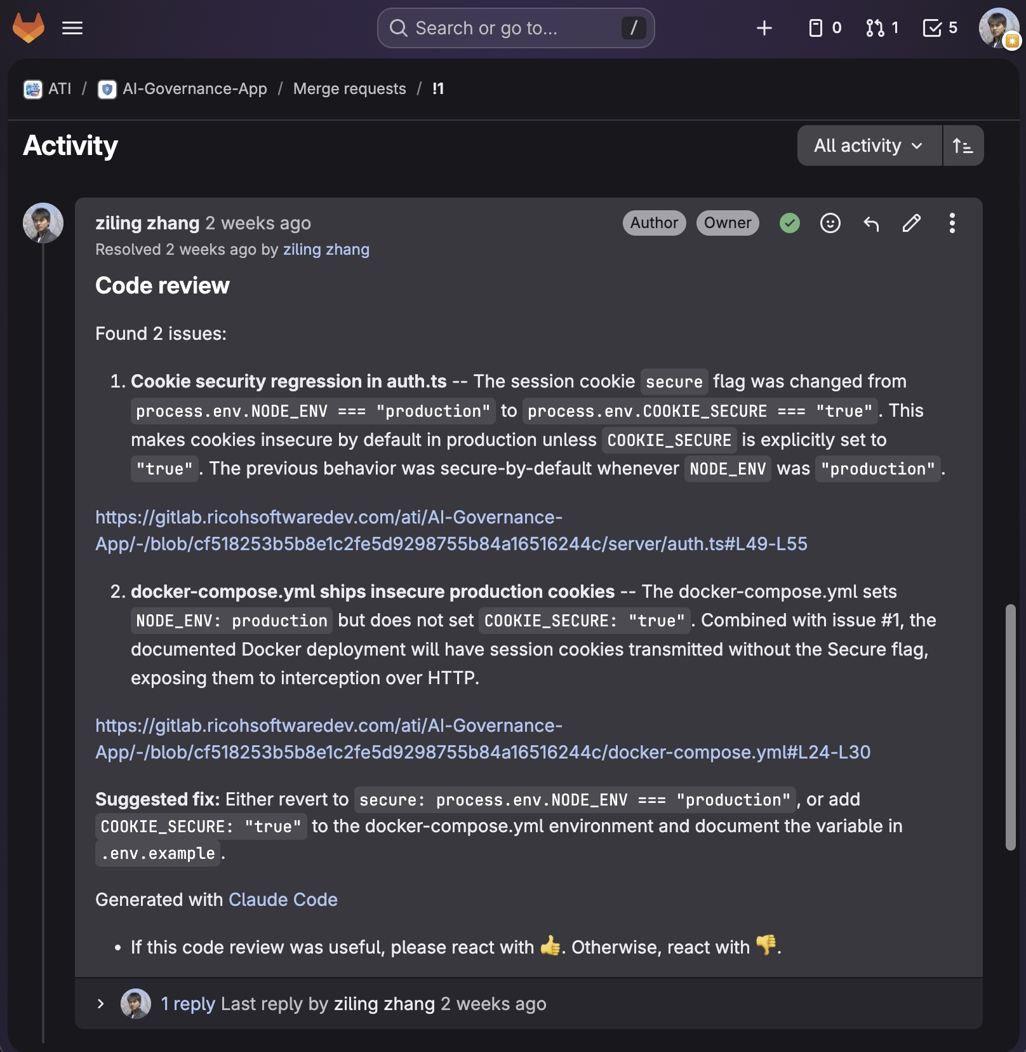
Task: Open the comment's three-dot actions menu
Action: pyautogui.click(x=952, y=224)
